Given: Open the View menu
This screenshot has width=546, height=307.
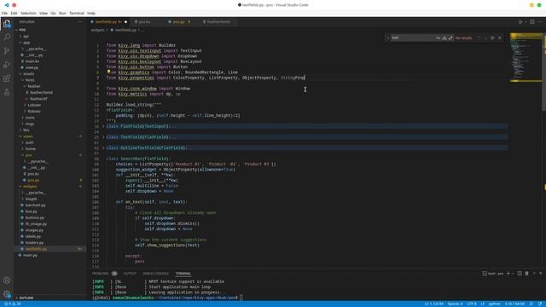Looking at the screenshot, I should 44,14.
